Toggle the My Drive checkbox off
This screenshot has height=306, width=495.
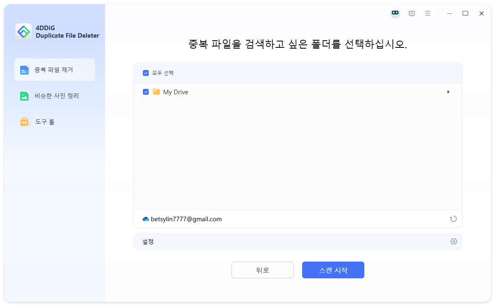[x=146, y=92]
